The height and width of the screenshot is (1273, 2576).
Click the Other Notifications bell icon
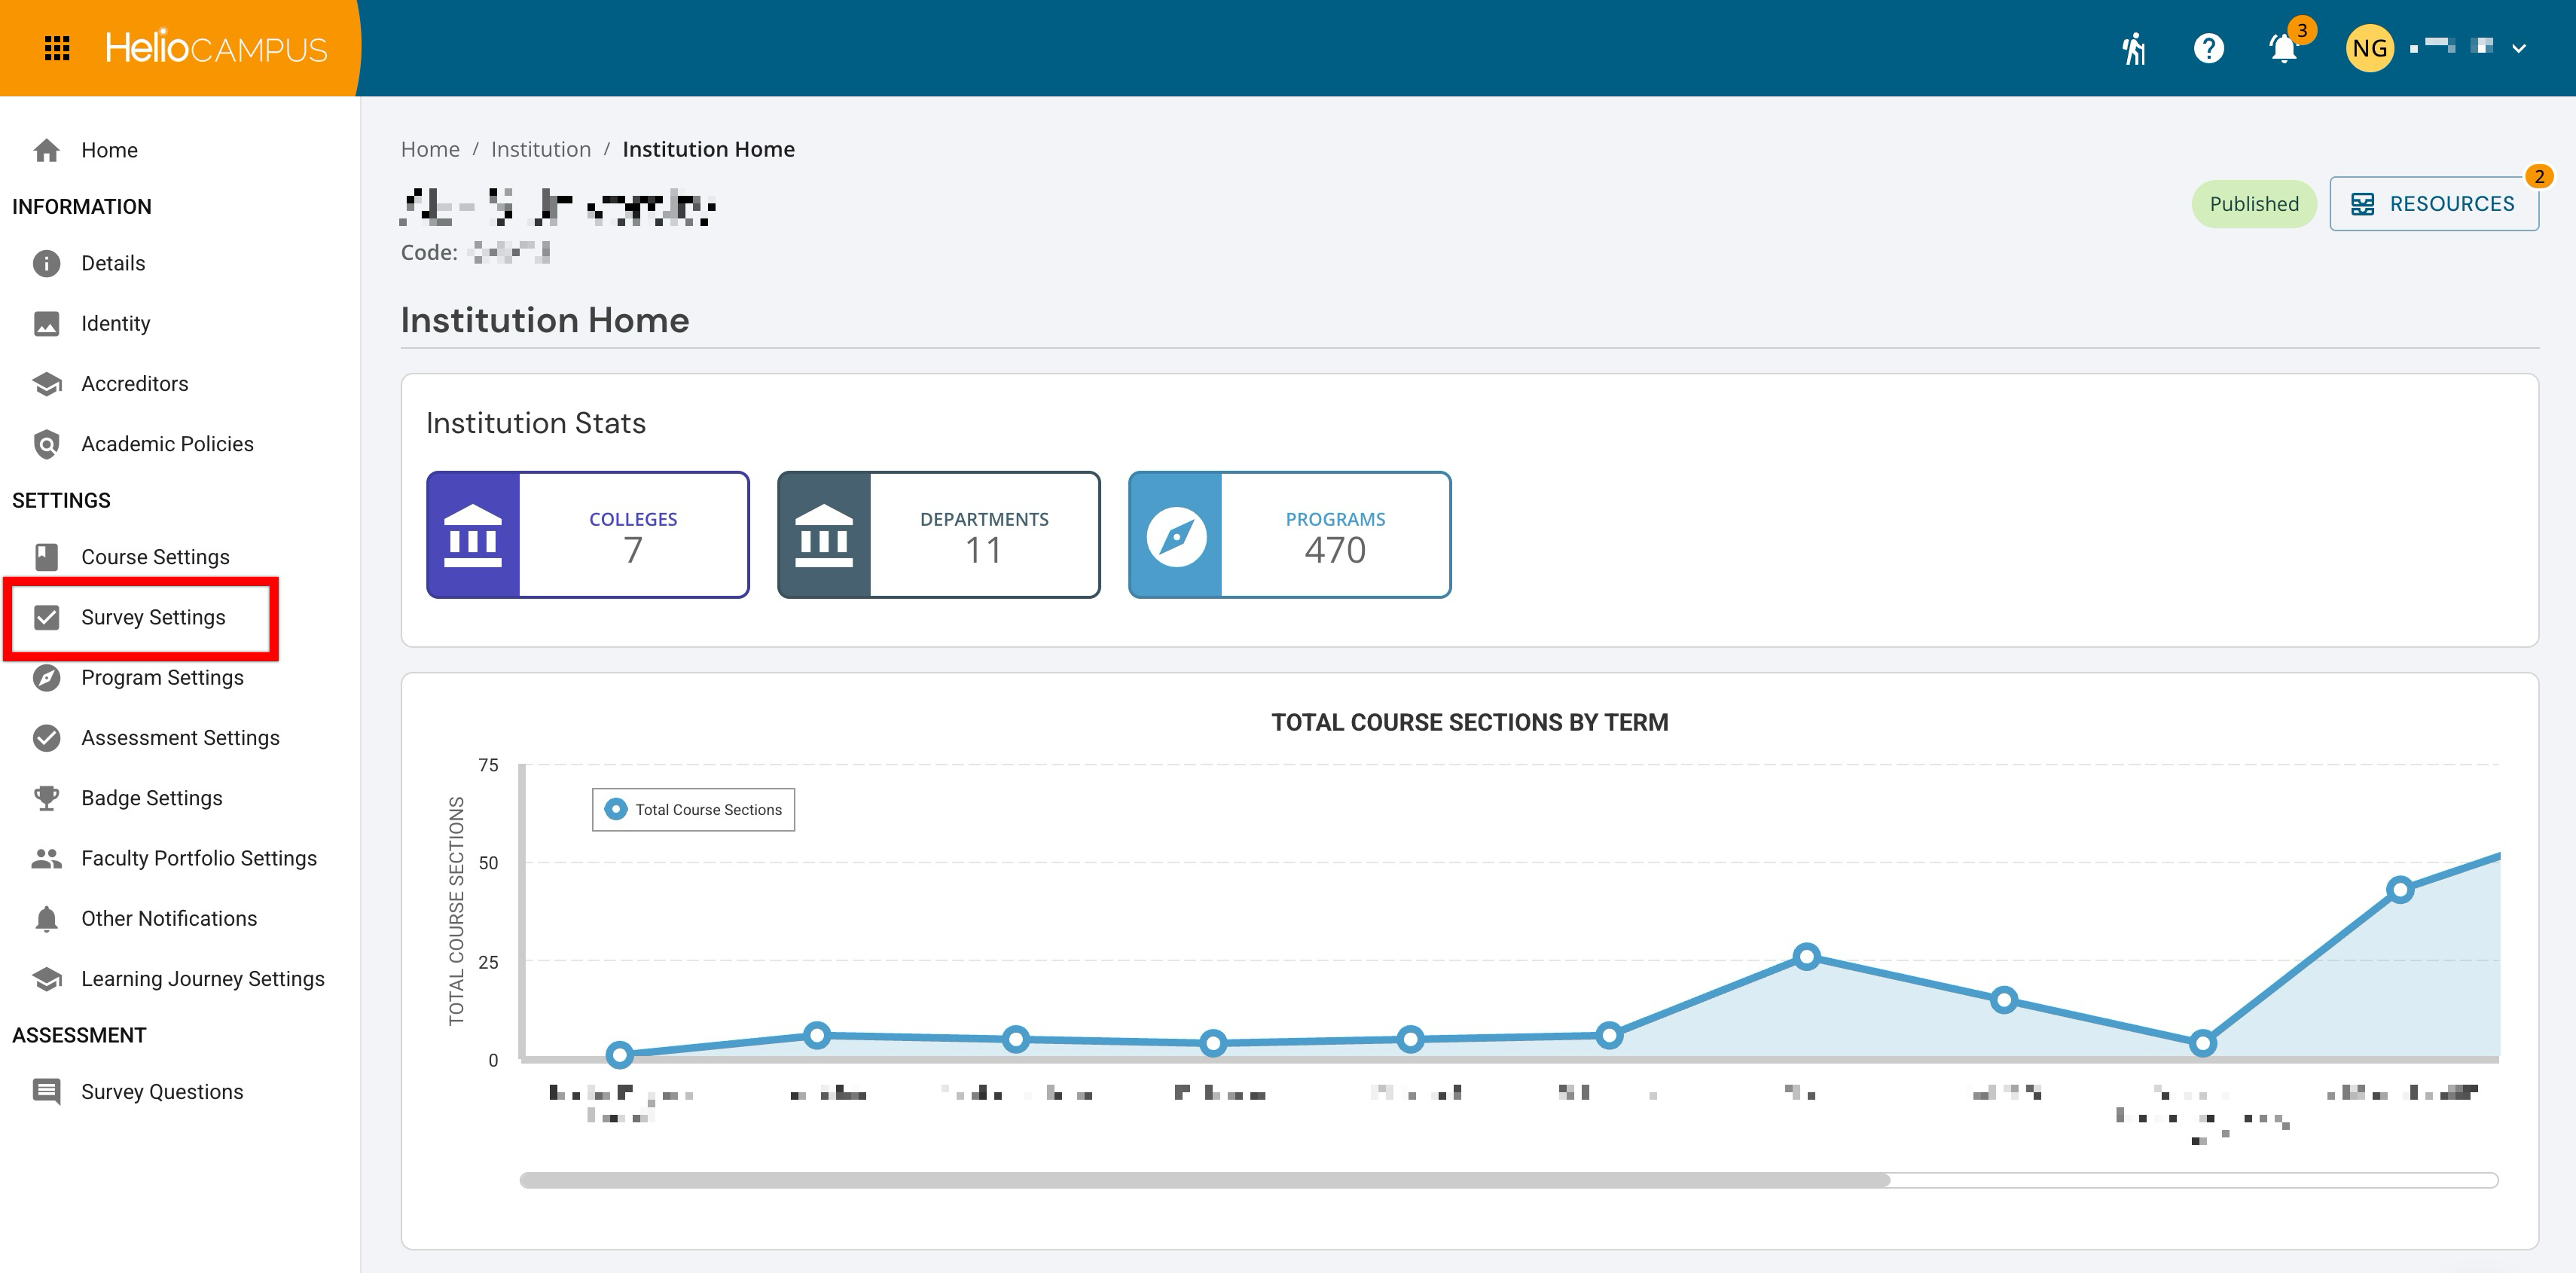click(x=46, y=919)
